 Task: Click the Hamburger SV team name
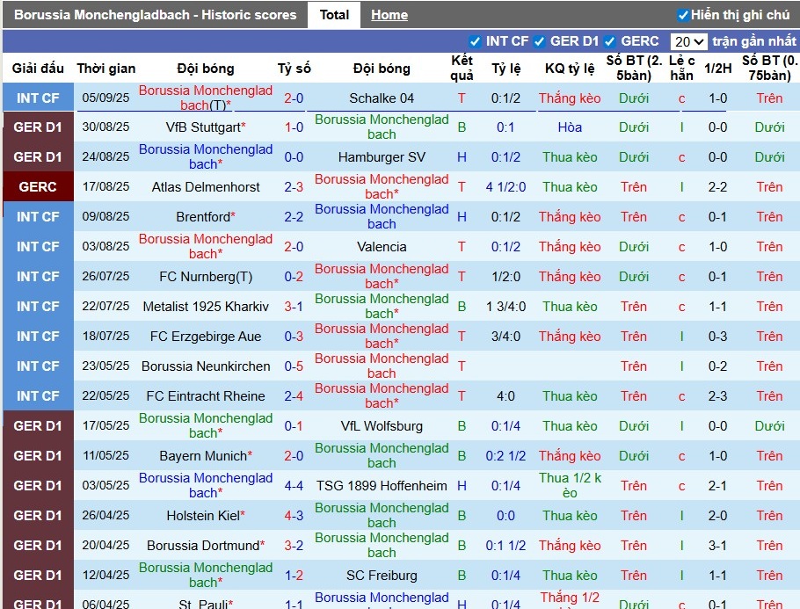pyautogui.click(x=381, y=157)
